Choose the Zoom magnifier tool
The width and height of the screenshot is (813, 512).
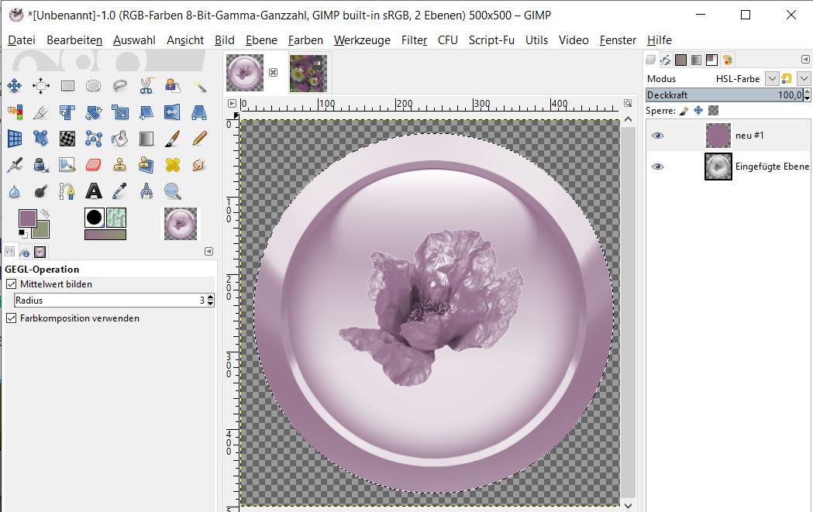click(x=172, y=191)
